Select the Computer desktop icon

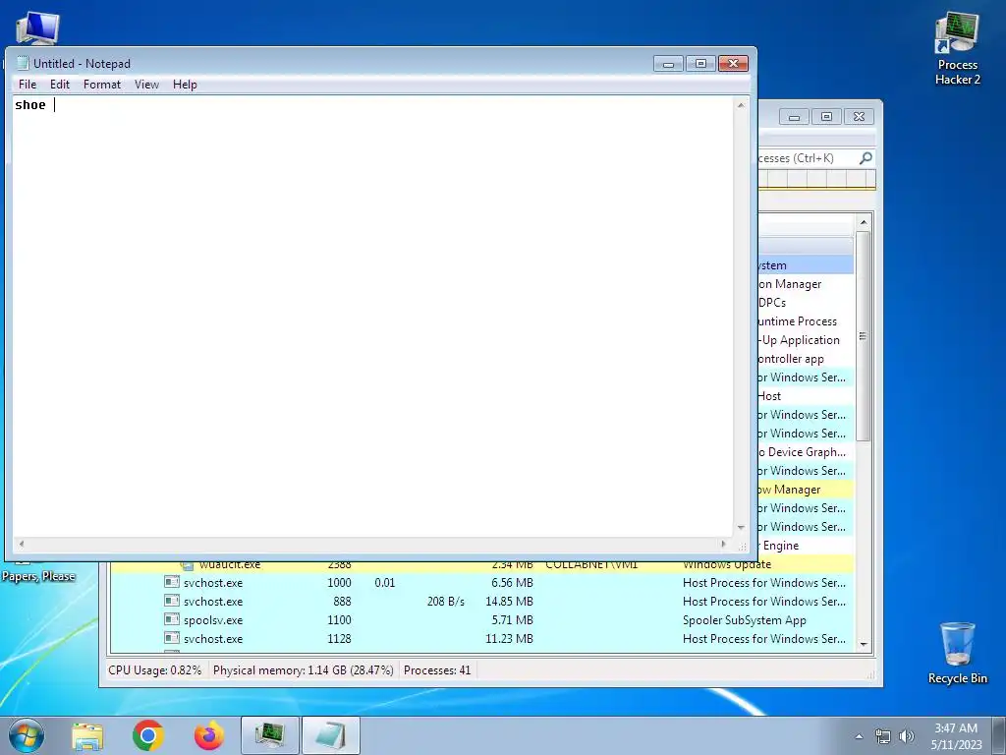37,29
